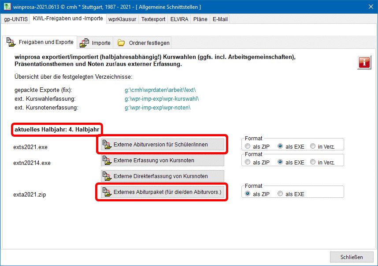Viewport: 378px width, 266px height.
Task: Click the wpr-kurswahl directory path
Action: click(162, 98)
